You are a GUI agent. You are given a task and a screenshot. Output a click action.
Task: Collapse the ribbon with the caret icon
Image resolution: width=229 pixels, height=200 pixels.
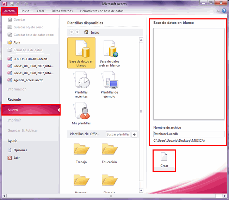pos(218,11)
